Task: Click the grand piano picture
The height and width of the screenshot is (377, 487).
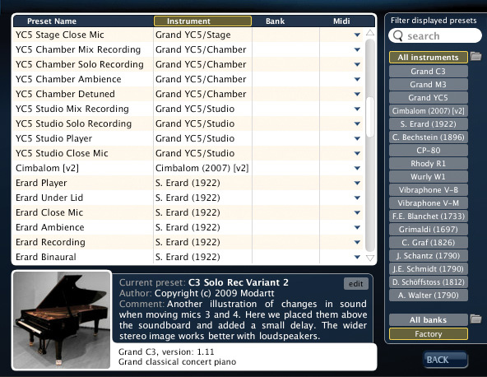Action: click(x=62, y=320)
